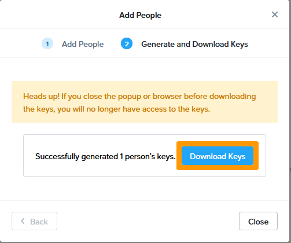Click the word 'Download' in the step 2 title

pyautogui.click(x=211, y=44)
